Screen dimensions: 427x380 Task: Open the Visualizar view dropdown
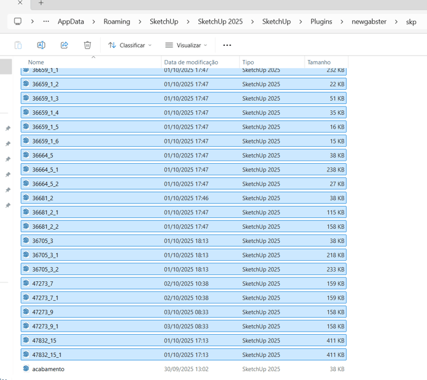(x=186, y=45)
